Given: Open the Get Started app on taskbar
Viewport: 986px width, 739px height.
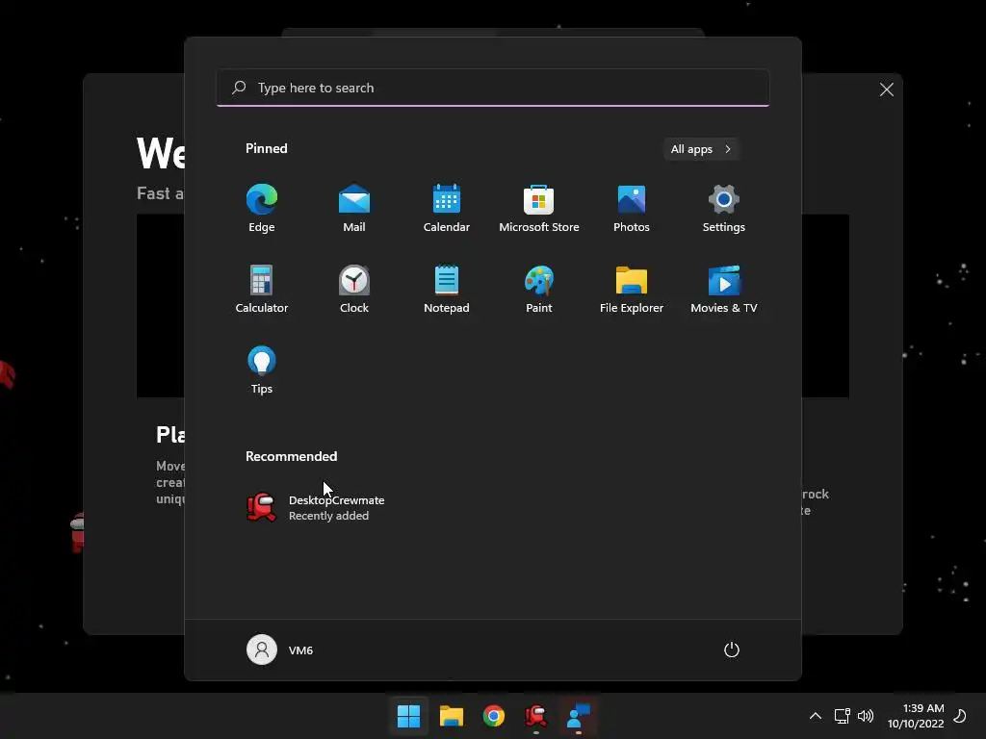Looking at the screenshot, I should 579,716.
